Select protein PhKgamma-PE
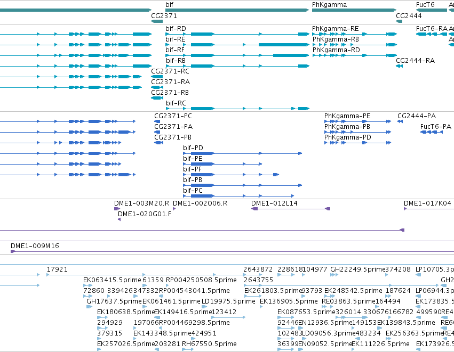454x352 pixels. coord(358,121)
